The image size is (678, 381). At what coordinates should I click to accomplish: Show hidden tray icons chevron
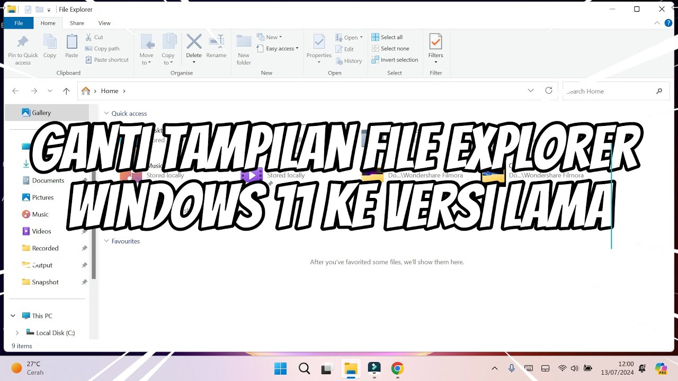click(x=495, y=368)
